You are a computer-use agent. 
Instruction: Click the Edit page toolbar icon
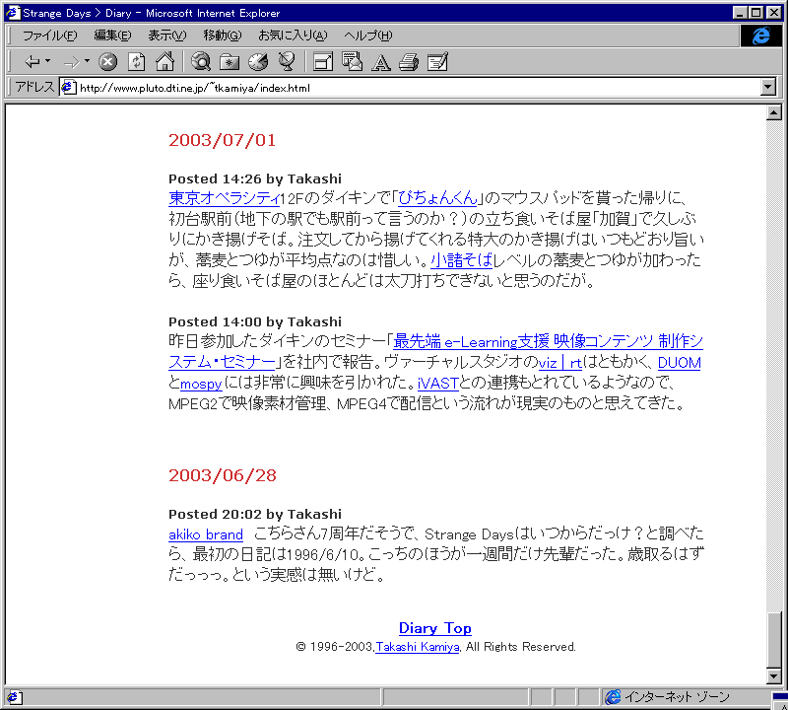[x=437, y=62]
